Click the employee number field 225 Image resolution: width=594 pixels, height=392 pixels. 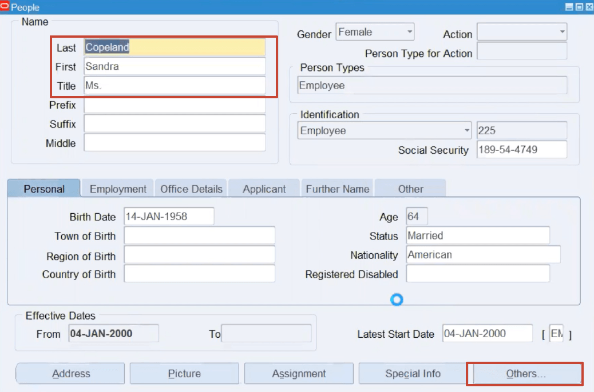(x=522, y=130)
